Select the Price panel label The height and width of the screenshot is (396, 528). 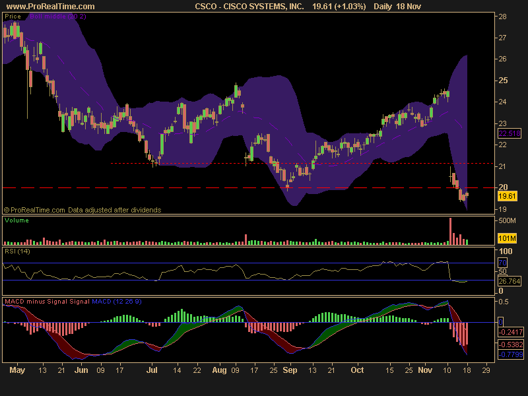[13, 16]
